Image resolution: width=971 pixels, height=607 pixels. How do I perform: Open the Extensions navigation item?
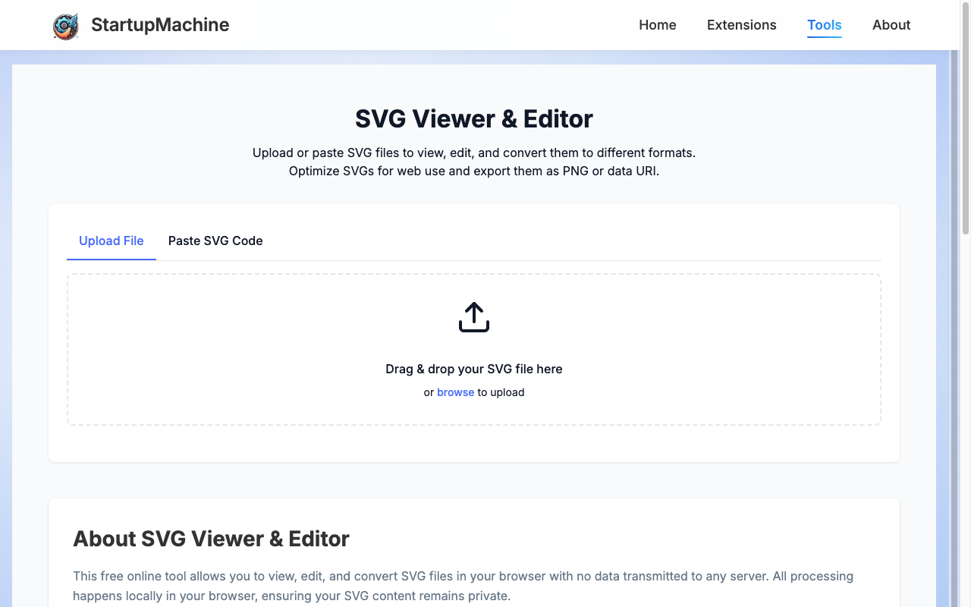(742, 25)
